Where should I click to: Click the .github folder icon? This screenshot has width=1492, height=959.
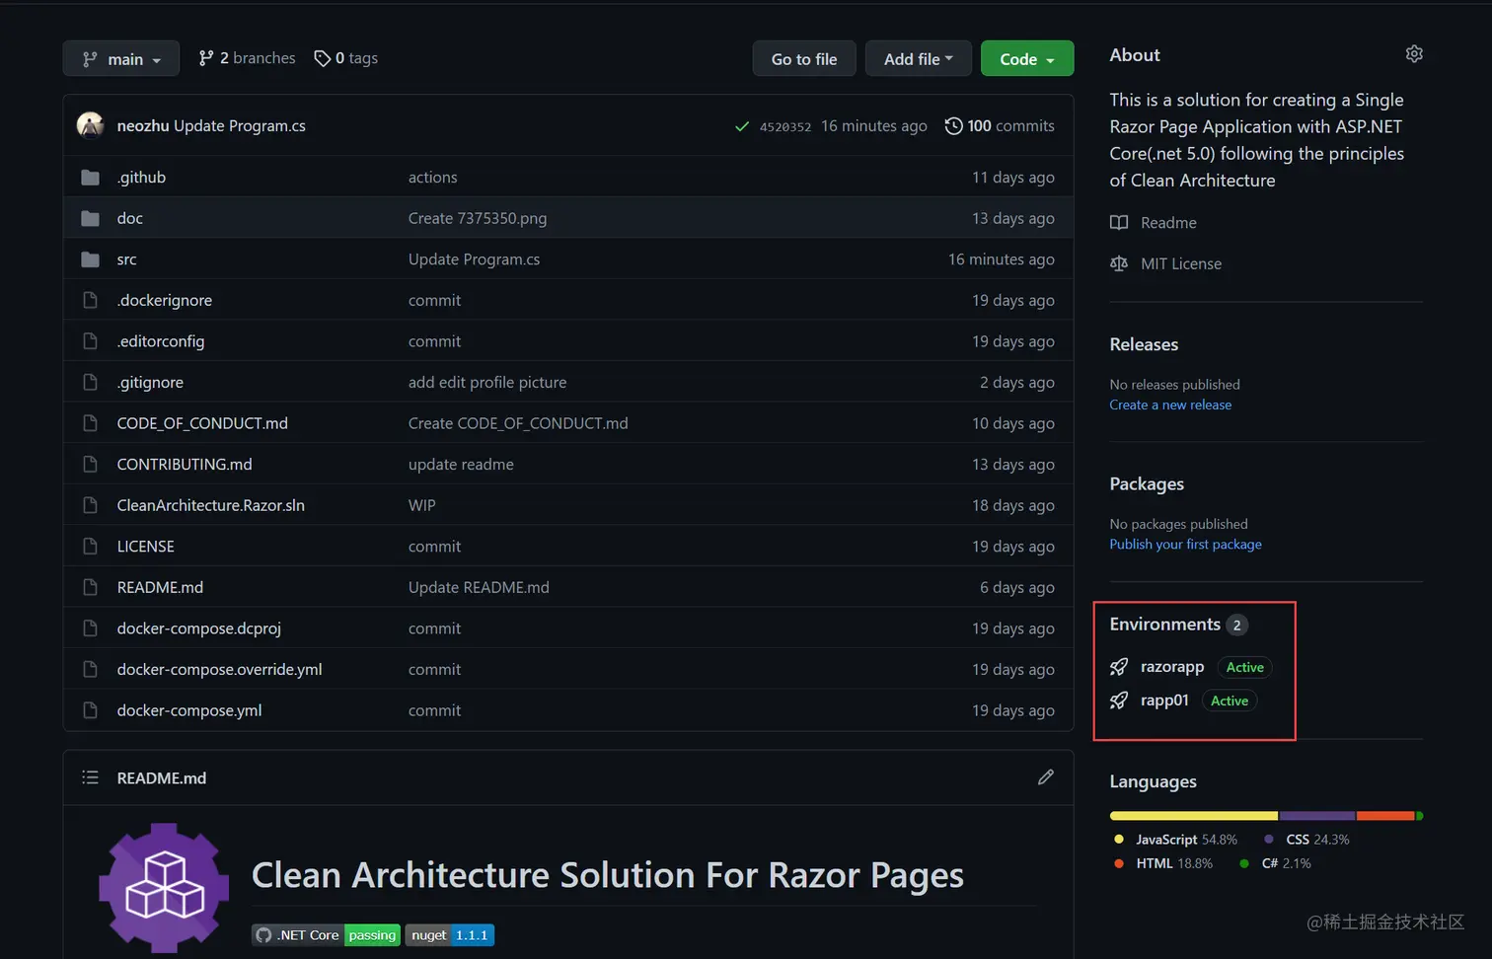(x=90, y=178)
